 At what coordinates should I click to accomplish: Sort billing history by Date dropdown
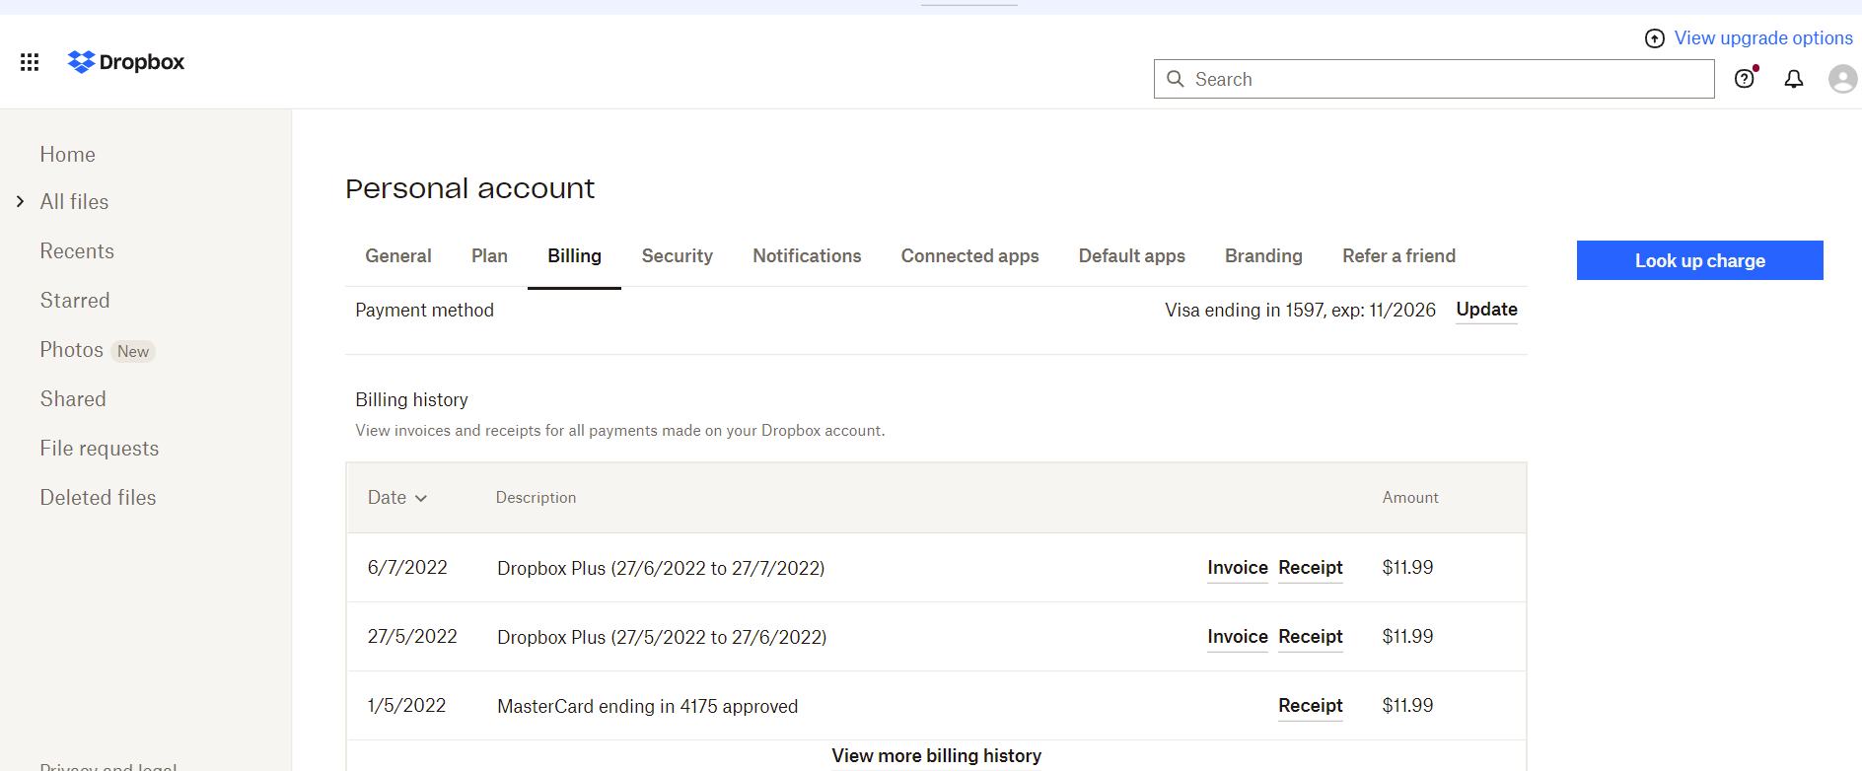(x=397, y=498)
